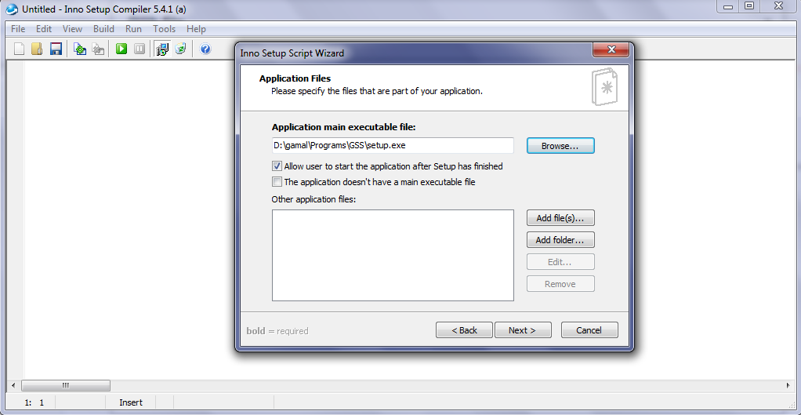Open the Edit menu
The image size is (801, 415).
point(43,29)
